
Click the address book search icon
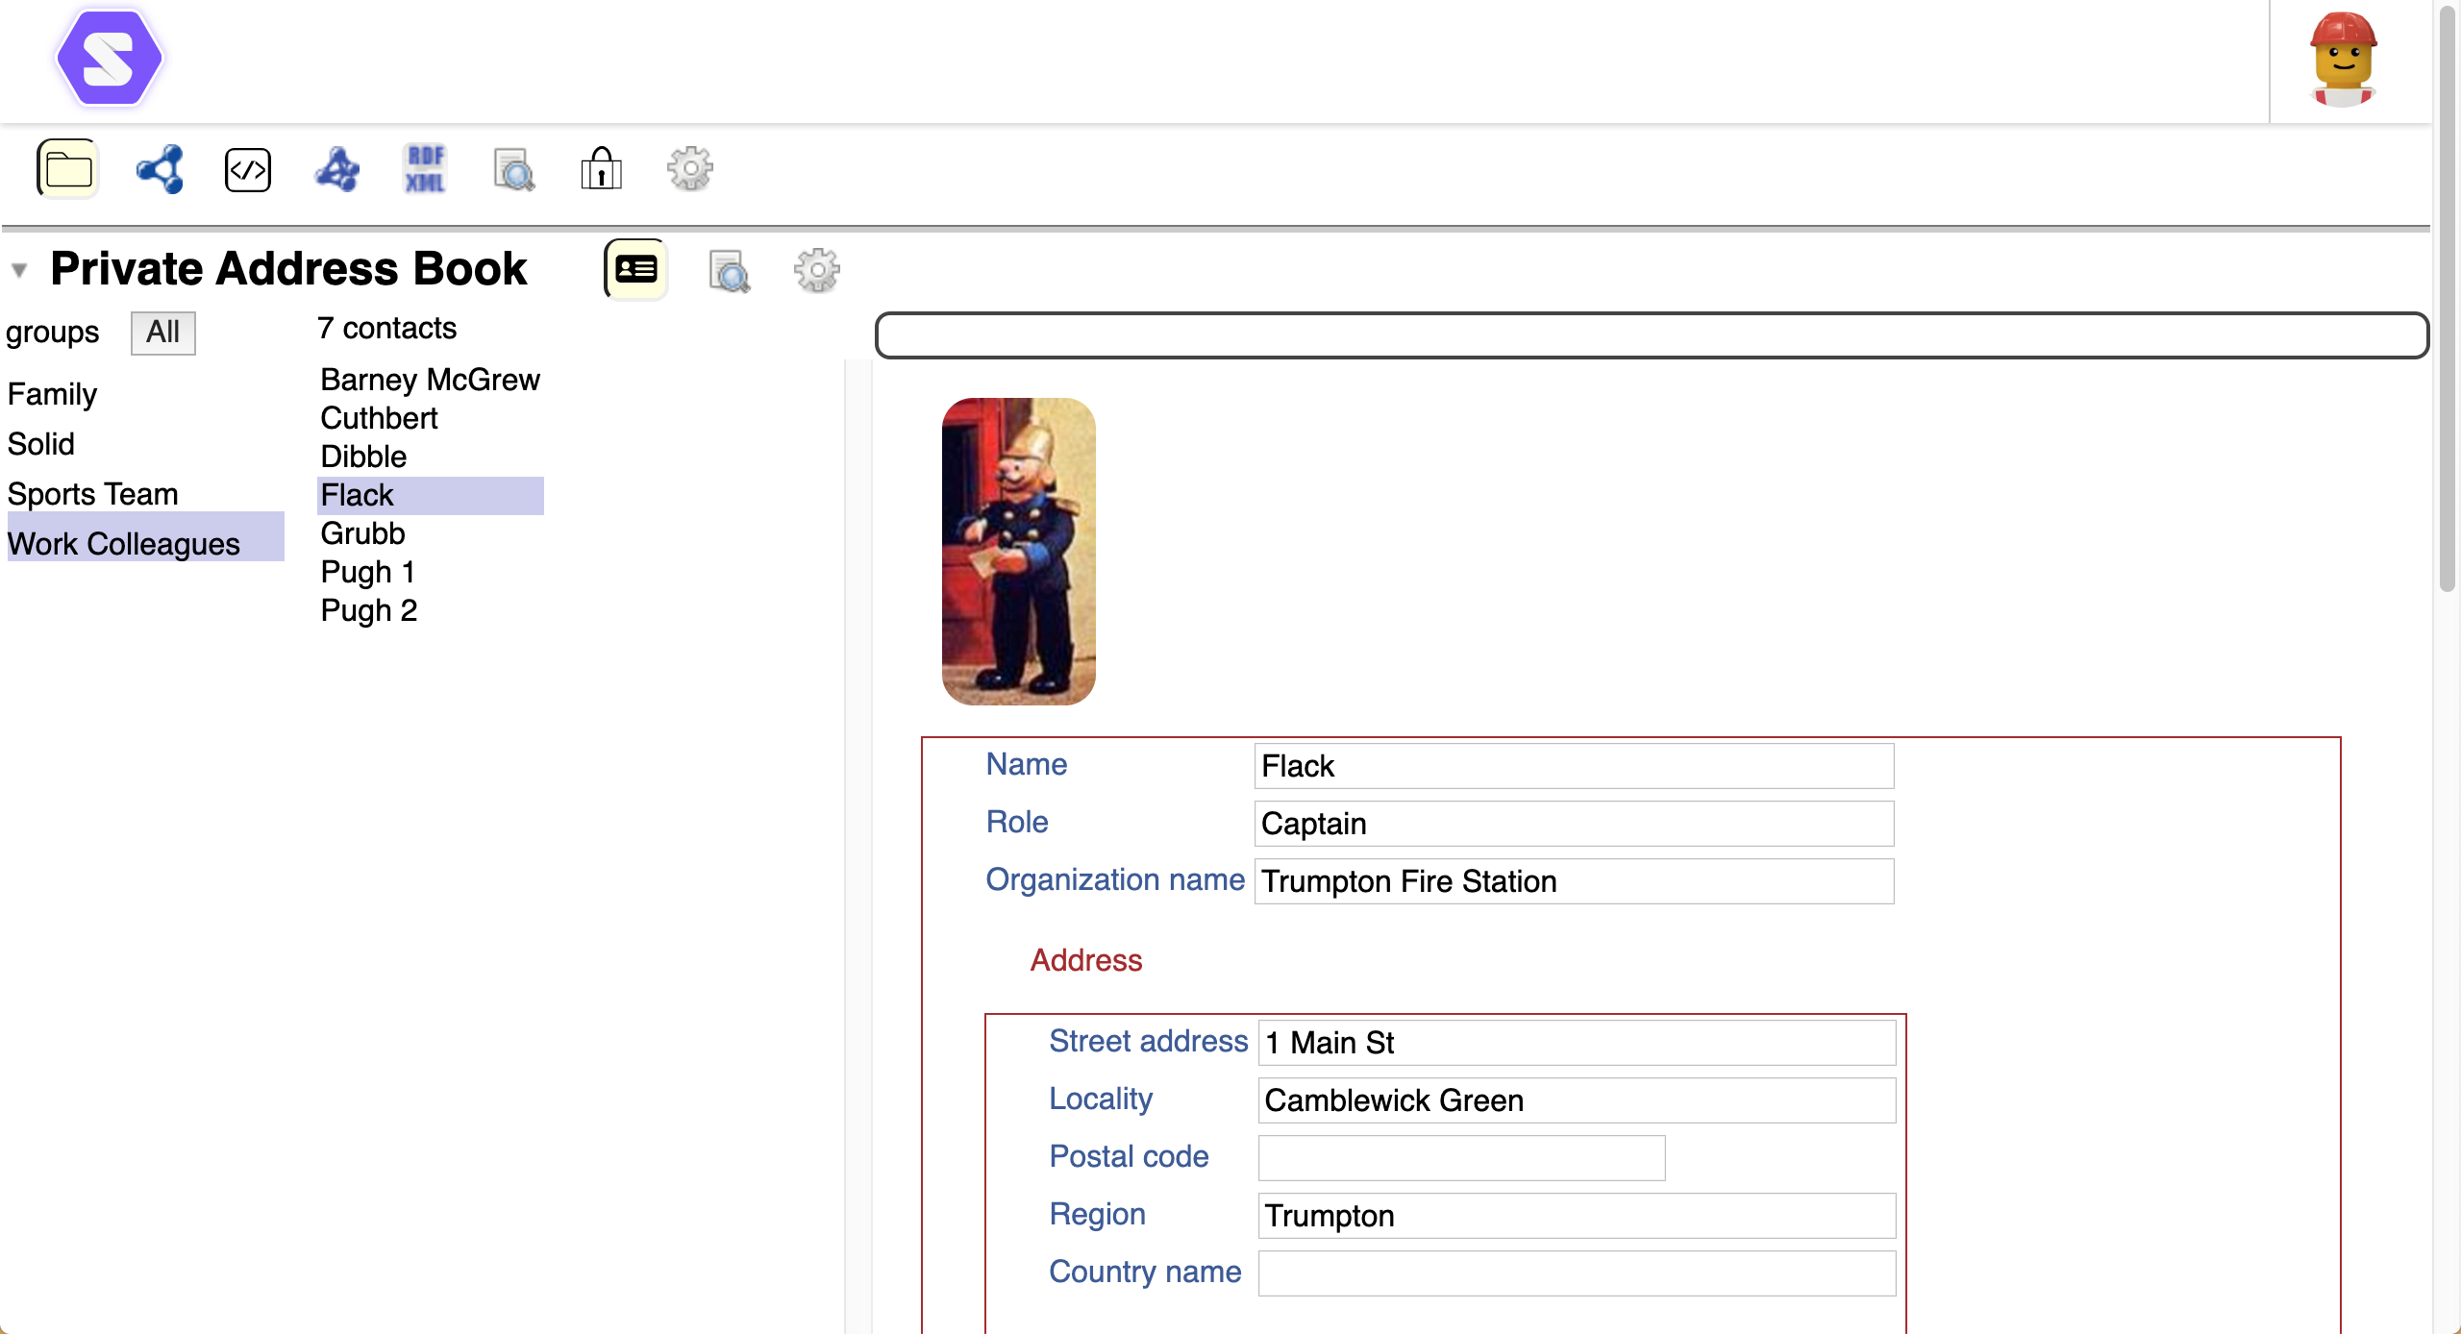728,270
